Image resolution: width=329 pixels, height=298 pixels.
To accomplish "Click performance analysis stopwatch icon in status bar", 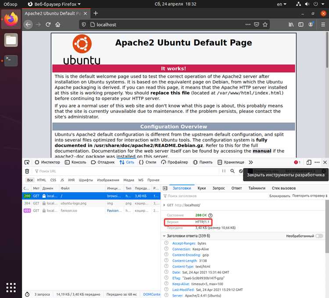I will [27, 294].
